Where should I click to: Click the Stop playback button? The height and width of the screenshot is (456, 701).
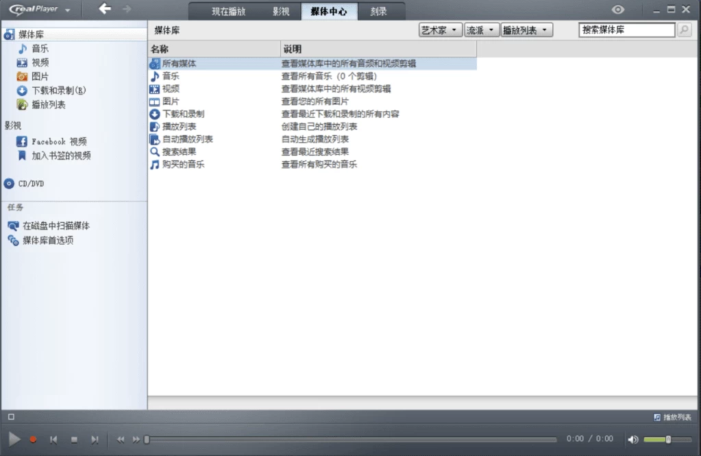coord(74,440)
